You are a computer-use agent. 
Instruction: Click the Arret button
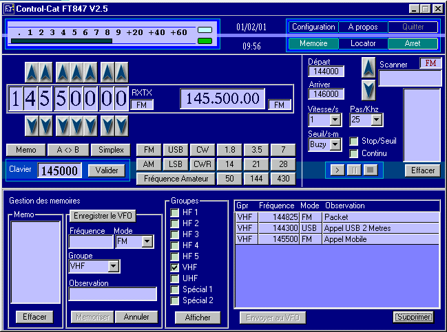[413, 43]
